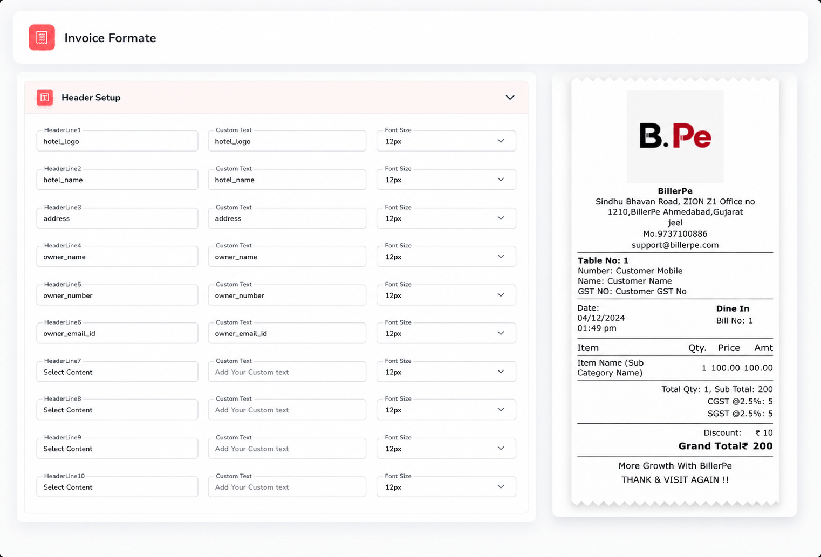821x557 pixels.
Task: Focus Custom Text field of HeaderLine8
Action: (x=287, y=410)
